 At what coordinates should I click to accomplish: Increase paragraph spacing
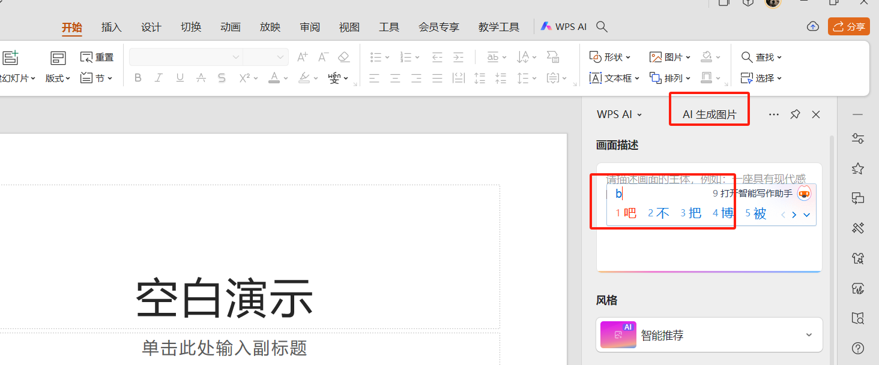tap(480, 78)
